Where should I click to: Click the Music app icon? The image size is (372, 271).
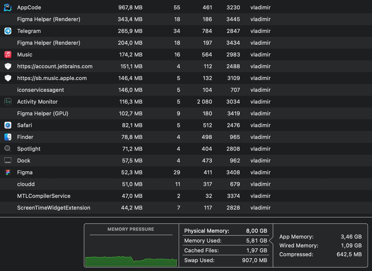pos(8,54)
